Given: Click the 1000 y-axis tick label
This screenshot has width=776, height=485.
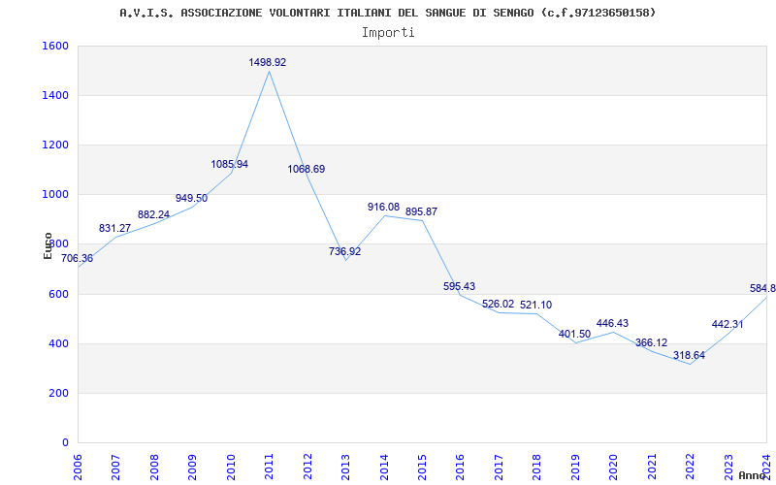Looking at the screenshot, I should pos(55,195).
